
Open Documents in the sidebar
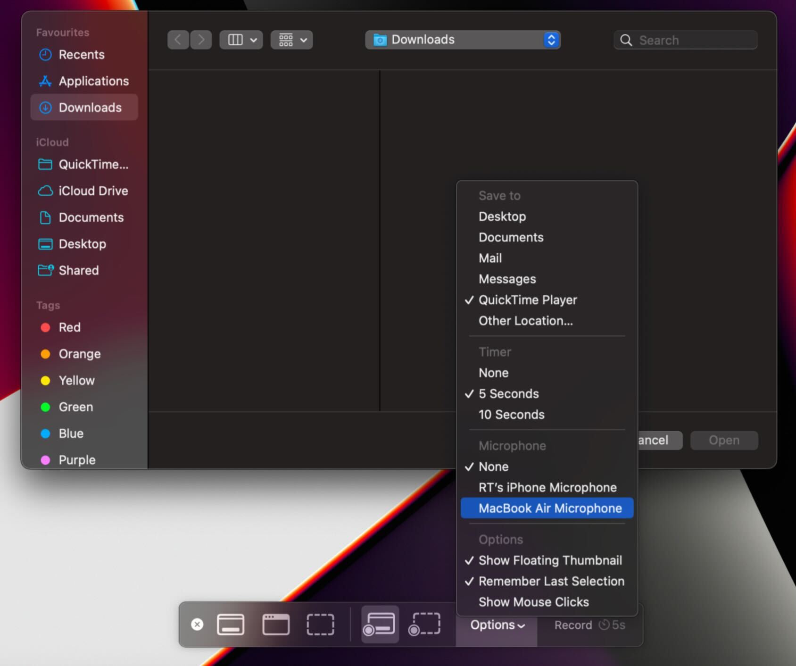click(84, 217)
